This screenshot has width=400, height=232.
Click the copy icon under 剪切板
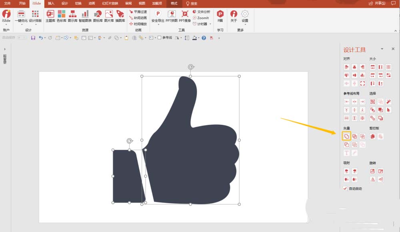(x=372, y=136)
